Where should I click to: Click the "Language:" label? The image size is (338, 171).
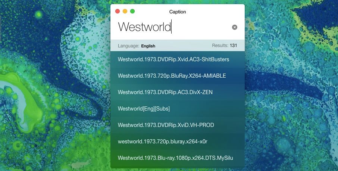pyautogui.click(x=128, y=46)
